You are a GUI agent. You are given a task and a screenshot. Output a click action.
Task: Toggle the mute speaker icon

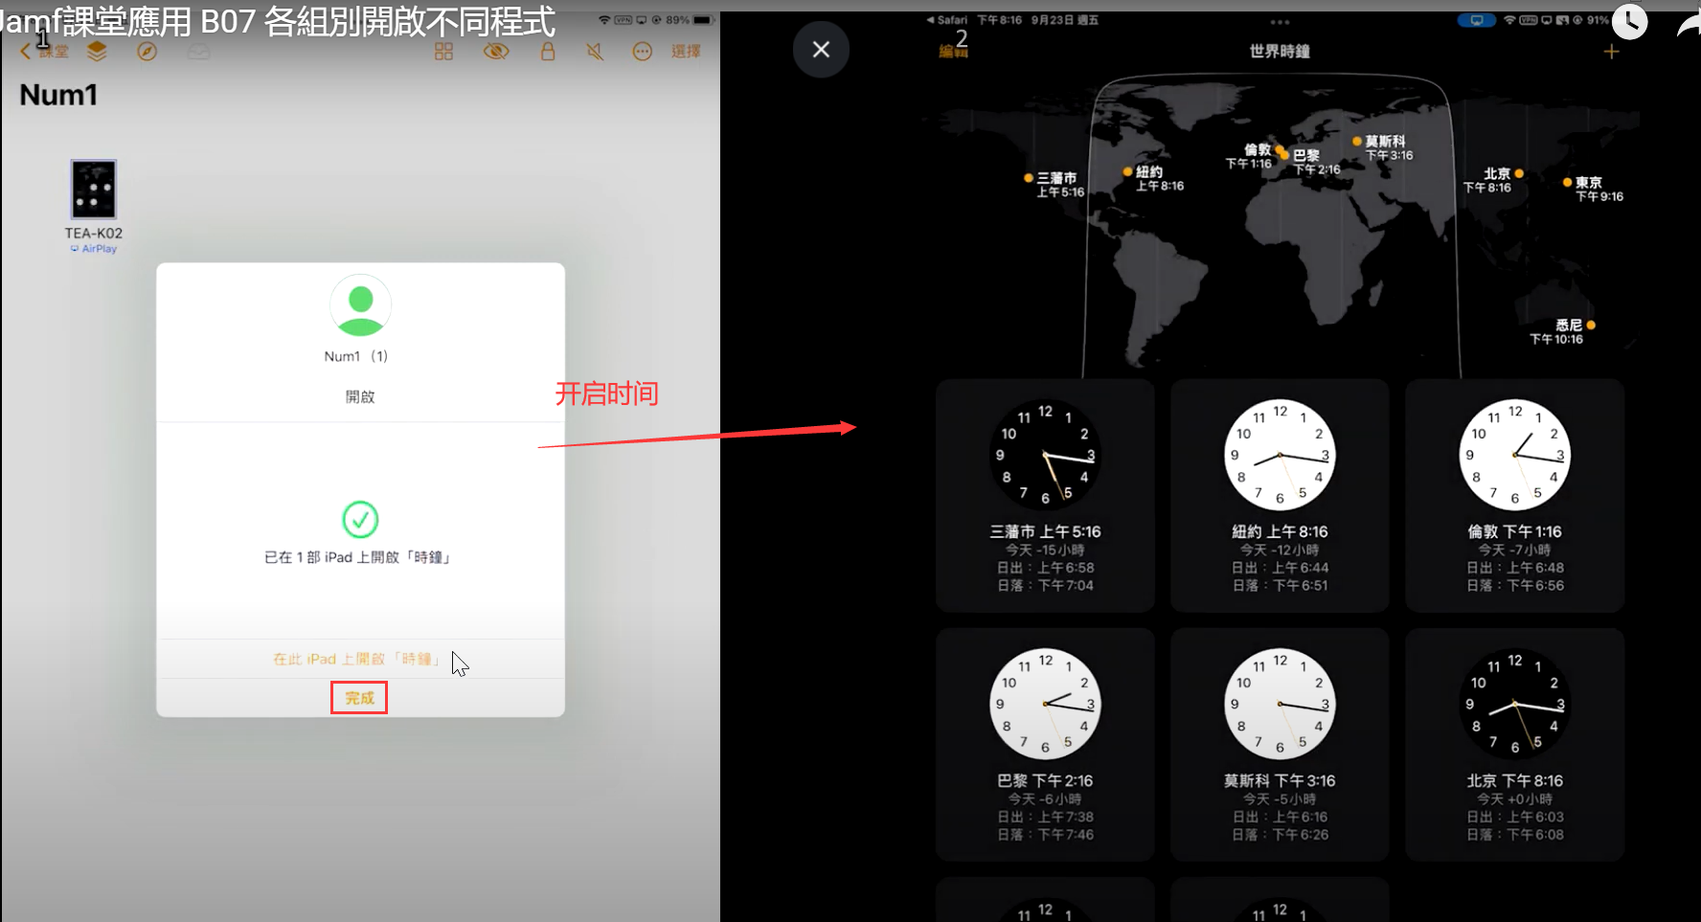click(x=595, y=52)
